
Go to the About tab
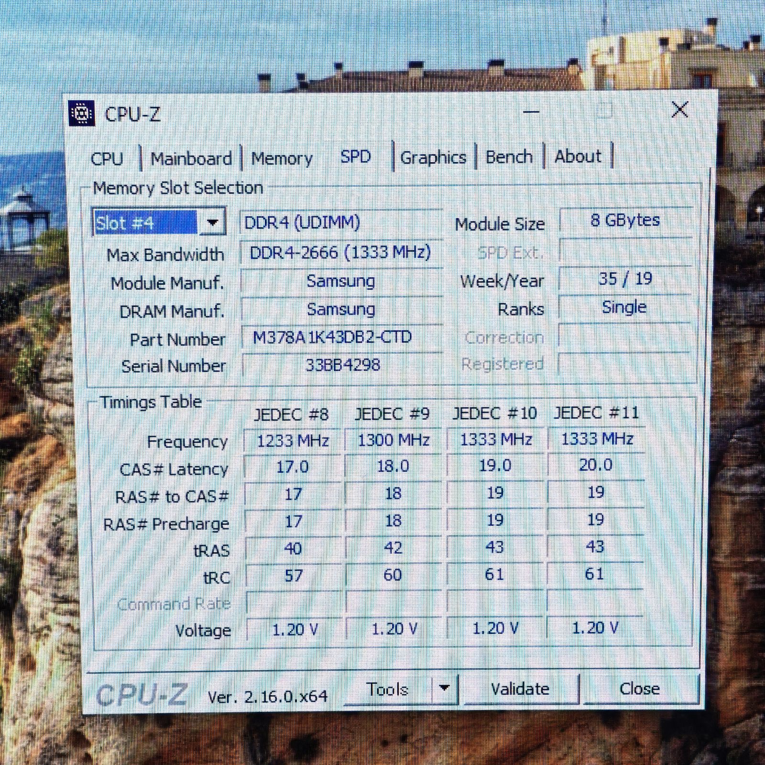(x=578, y=156)
